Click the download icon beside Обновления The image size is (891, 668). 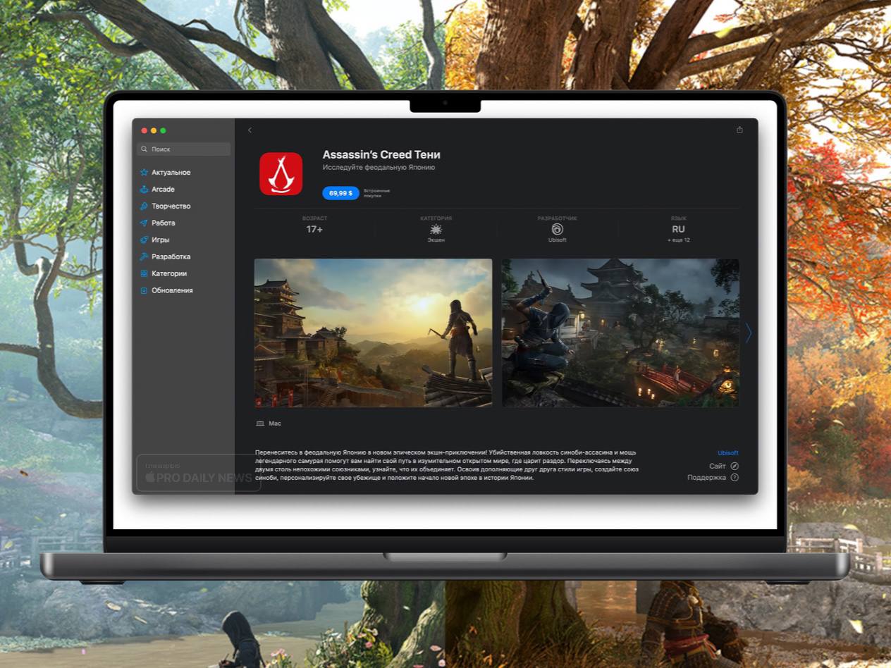click(144, 290)
